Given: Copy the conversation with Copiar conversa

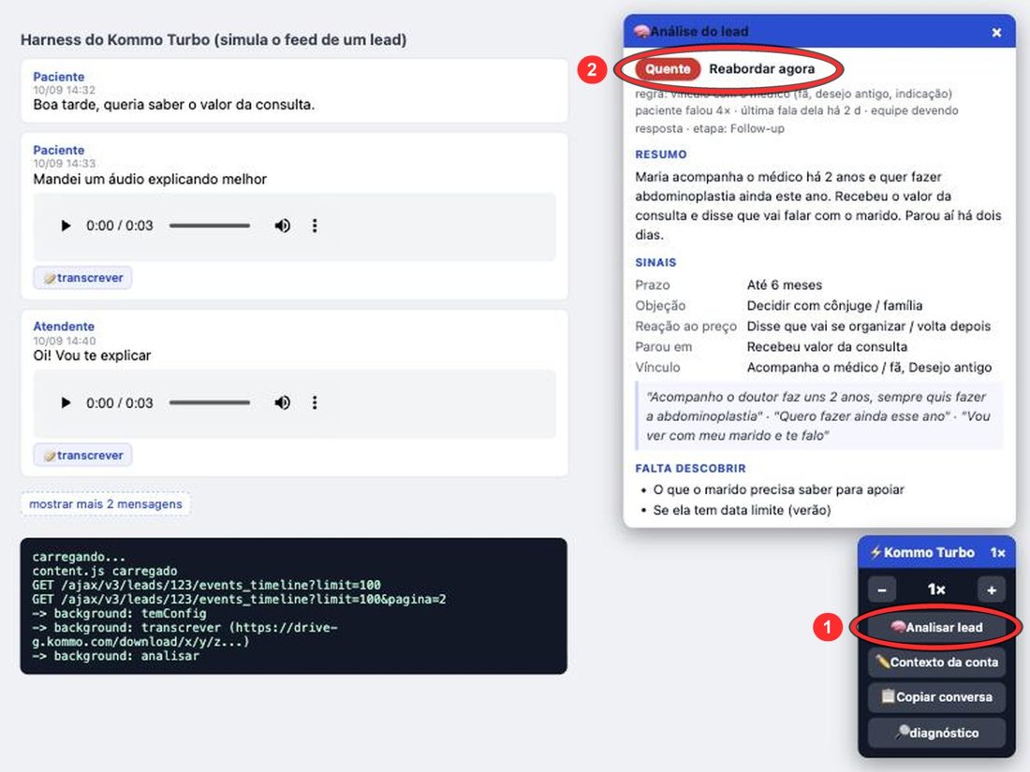Looking at the screenshot, I should tap(936, 697).
